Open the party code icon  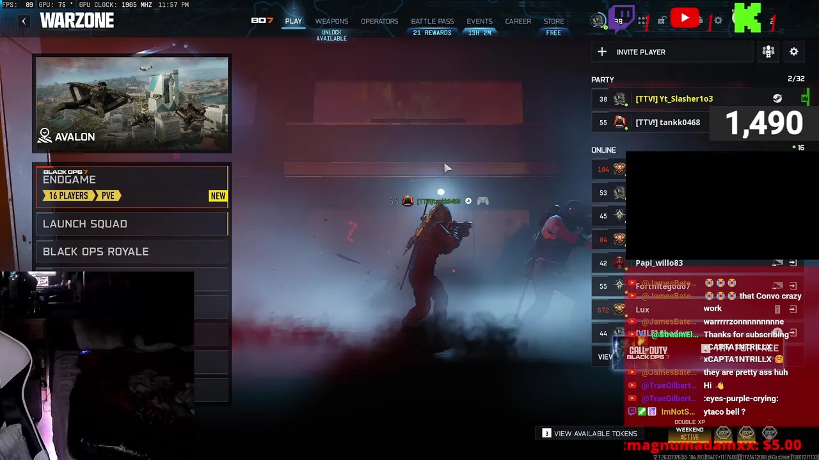pyautogui.click(x=768, y=52)
